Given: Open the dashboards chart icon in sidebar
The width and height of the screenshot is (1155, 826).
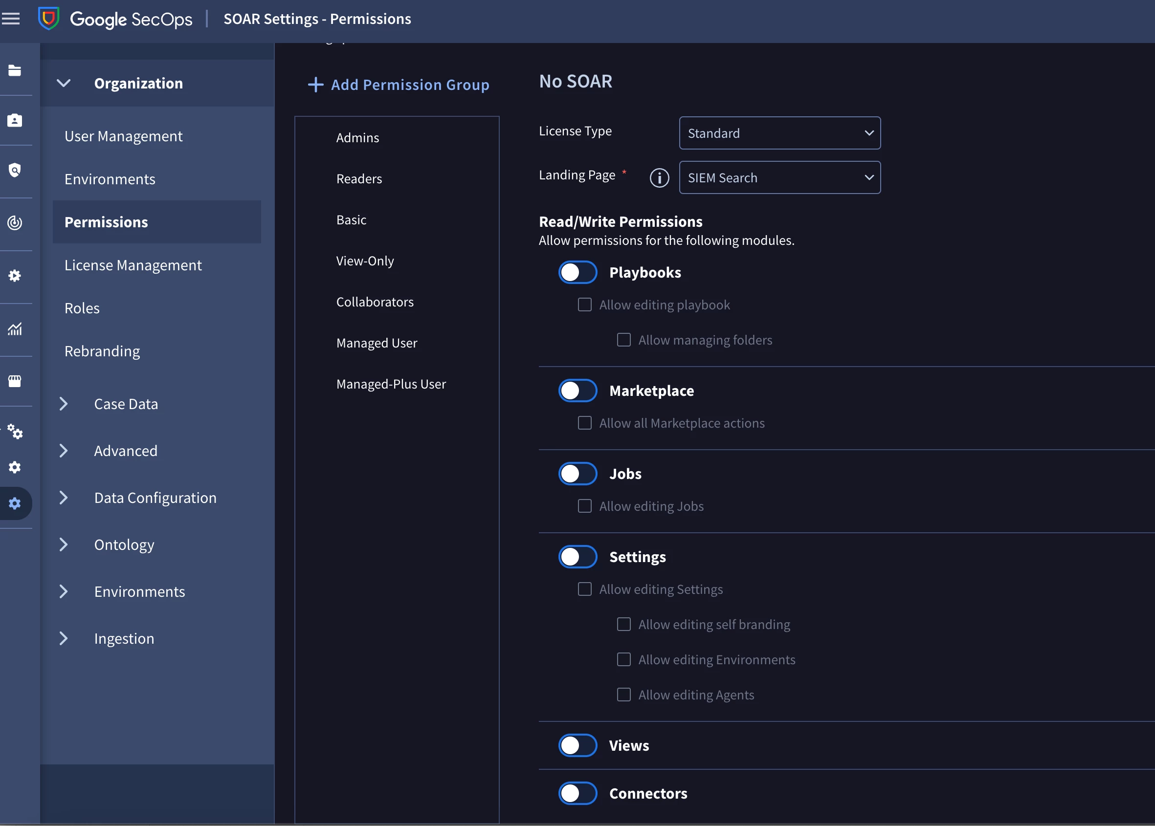Looking at the screenshot, I should 15,329.
